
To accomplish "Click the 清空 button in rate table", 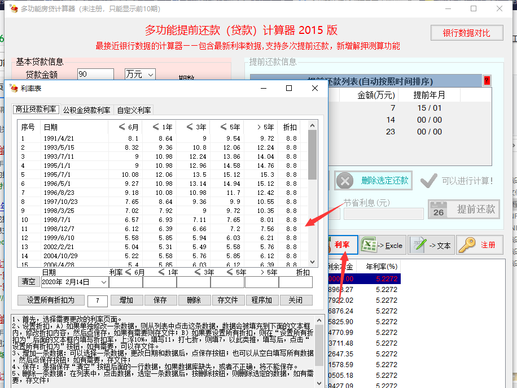I will 28,281.
